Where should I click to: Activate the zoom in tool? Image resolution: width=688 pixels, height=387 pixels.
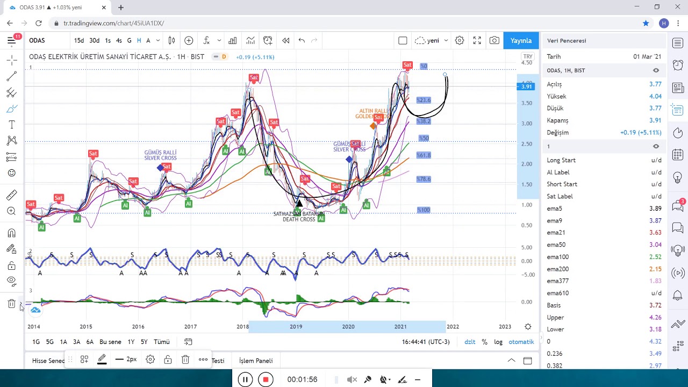click(12, 211)
